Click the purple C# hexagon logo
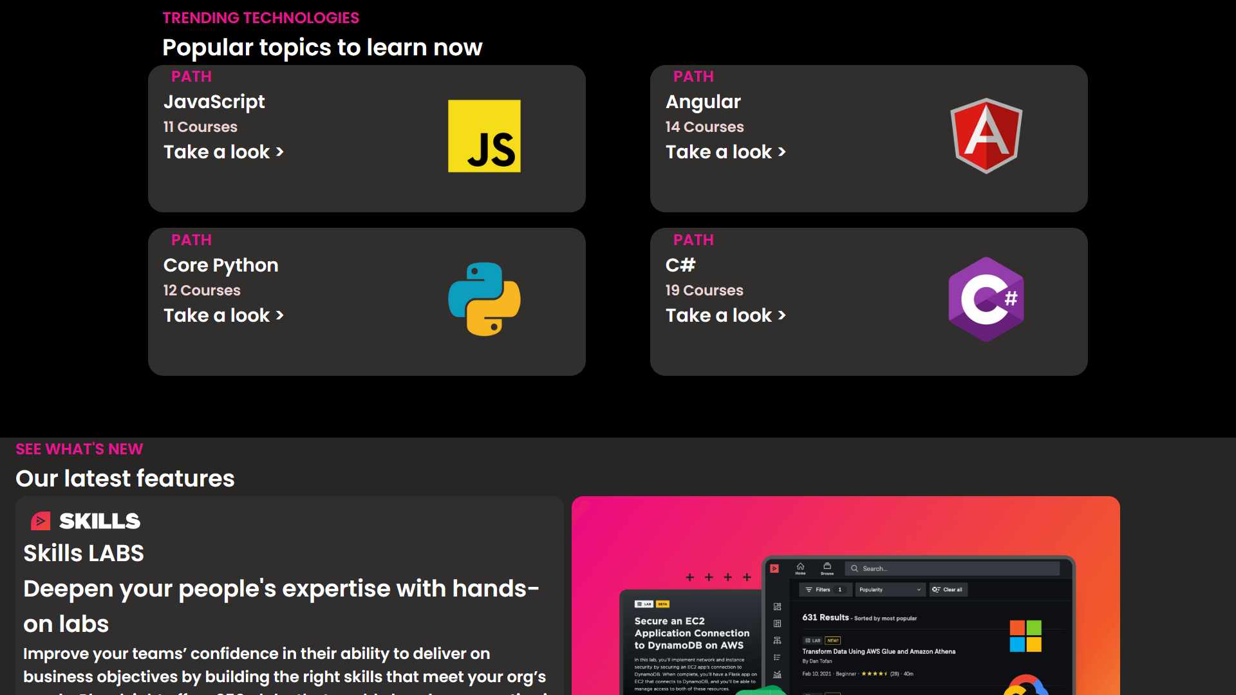The image size is (1236, 695). pyautogui.click(x=986, y=299)
